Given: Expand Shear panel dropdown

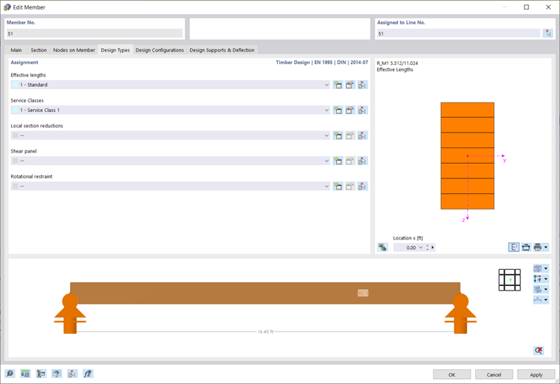Looking at the screenshot, I should [326, 161].
